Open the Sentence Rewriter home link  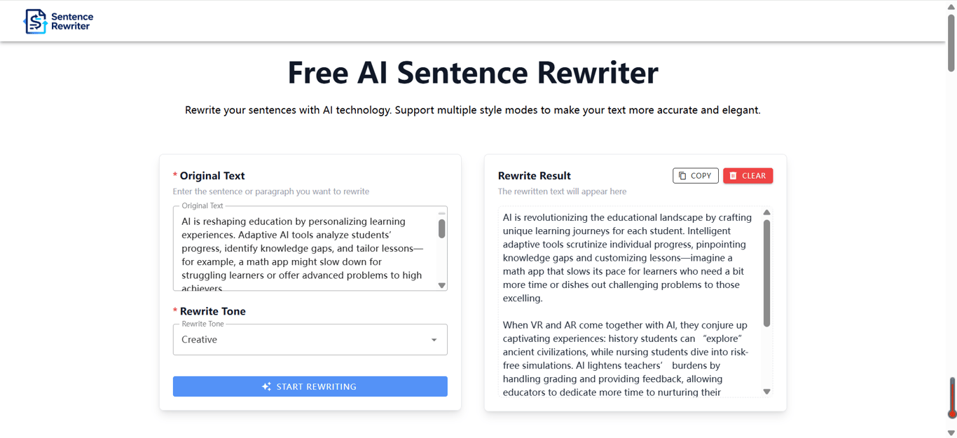tap(59, 21)
